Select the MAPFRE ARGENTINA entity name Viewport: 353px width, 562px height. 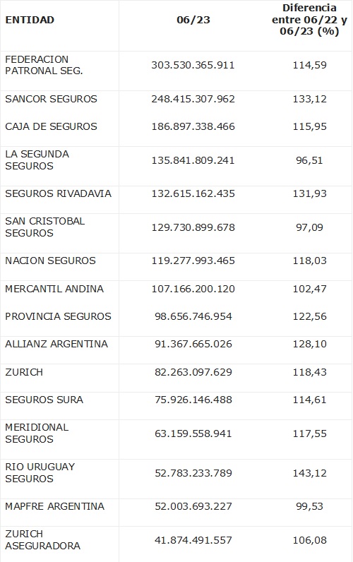click(x=55, y=506)
